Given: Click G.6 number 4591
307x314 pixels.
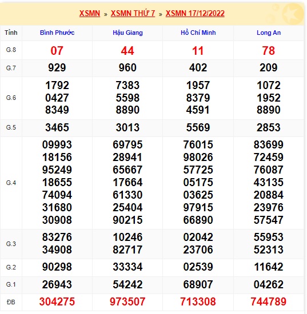Looking at the screenshot, I should click(198, 110).
